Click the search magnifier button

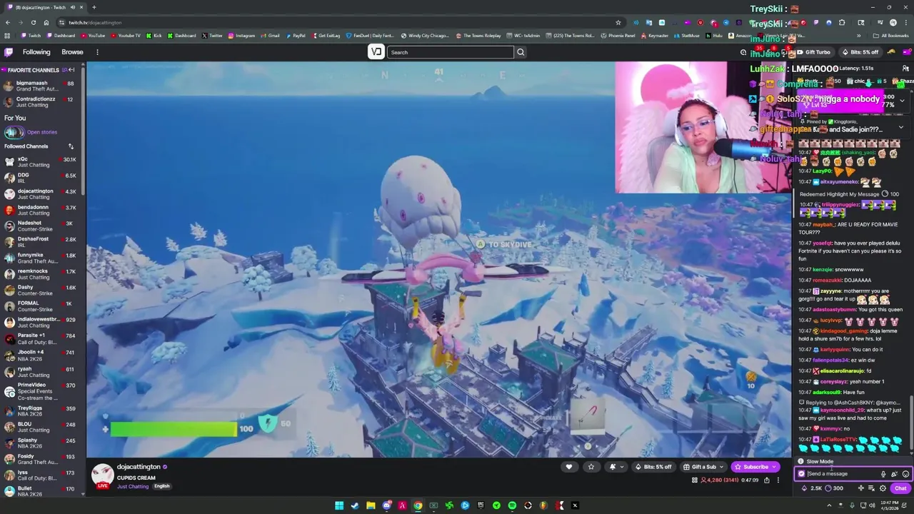[x=521, y=52]
